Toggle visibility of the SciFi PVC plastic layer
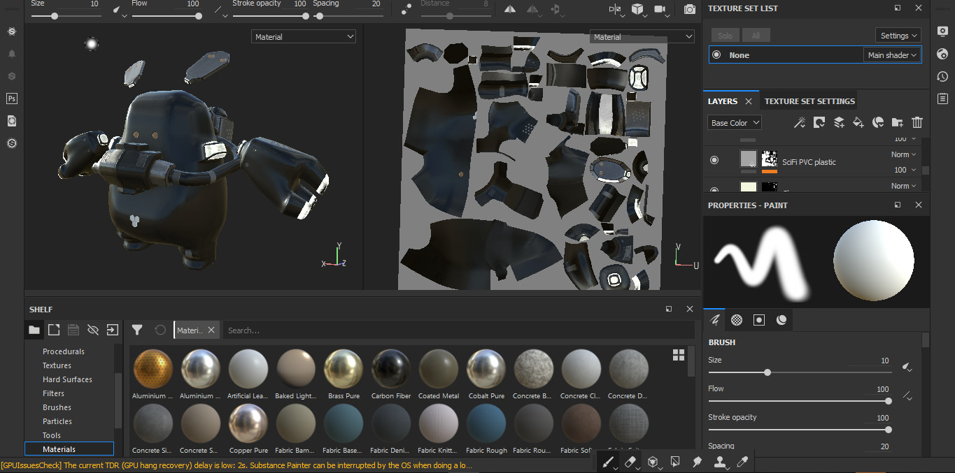Image resolution: width=955 pixels, height=473 pixels. pyautogui.click(x=714, y=161)
